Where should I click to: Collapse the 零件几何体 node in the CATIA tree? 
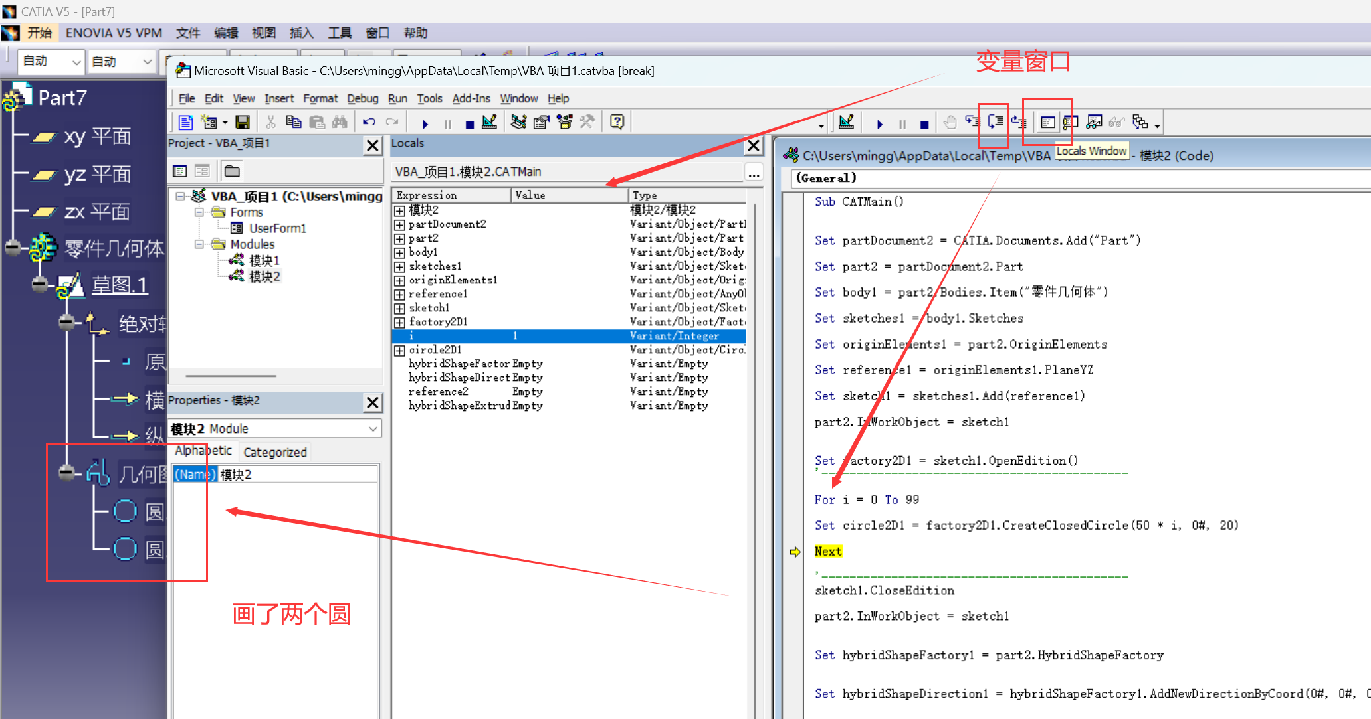[13, 248]
